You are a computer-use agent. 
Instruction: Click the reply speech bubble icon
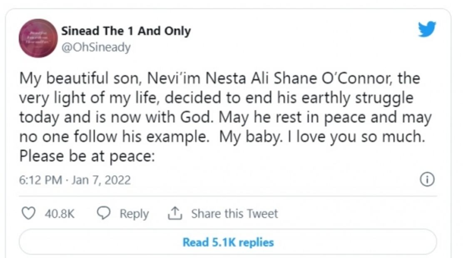tap(104, 213)
